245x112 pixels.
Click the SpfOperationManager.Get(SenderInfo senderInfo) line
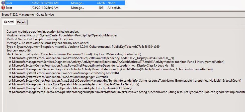coord(125,81)
